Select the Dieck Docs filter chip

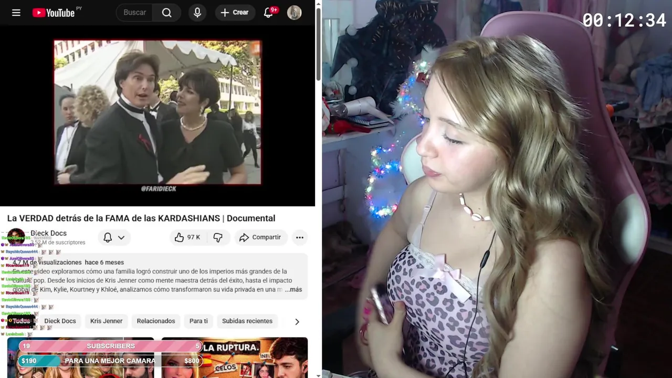pos(60,321)
